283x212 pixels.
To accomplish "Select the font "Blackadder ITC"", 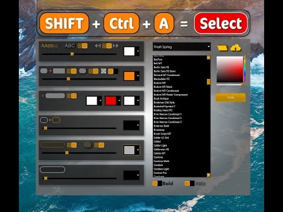I will point(162,79).
